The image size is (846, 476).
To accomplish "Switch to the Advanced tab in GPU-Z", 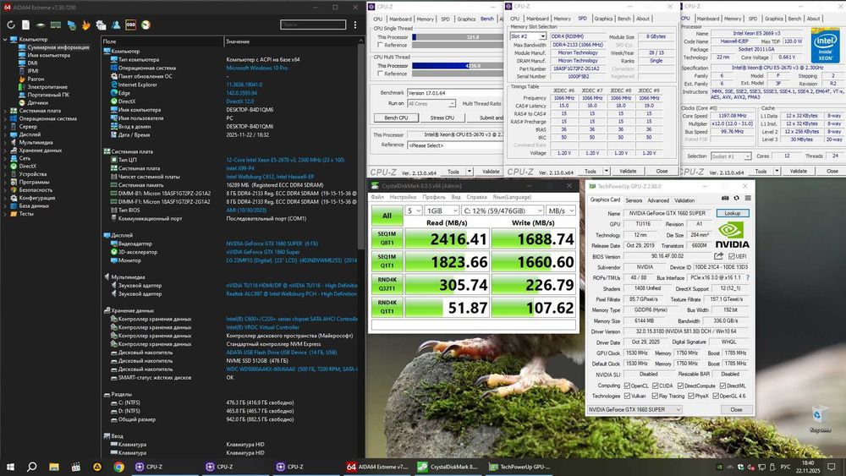I will [657, 200].
